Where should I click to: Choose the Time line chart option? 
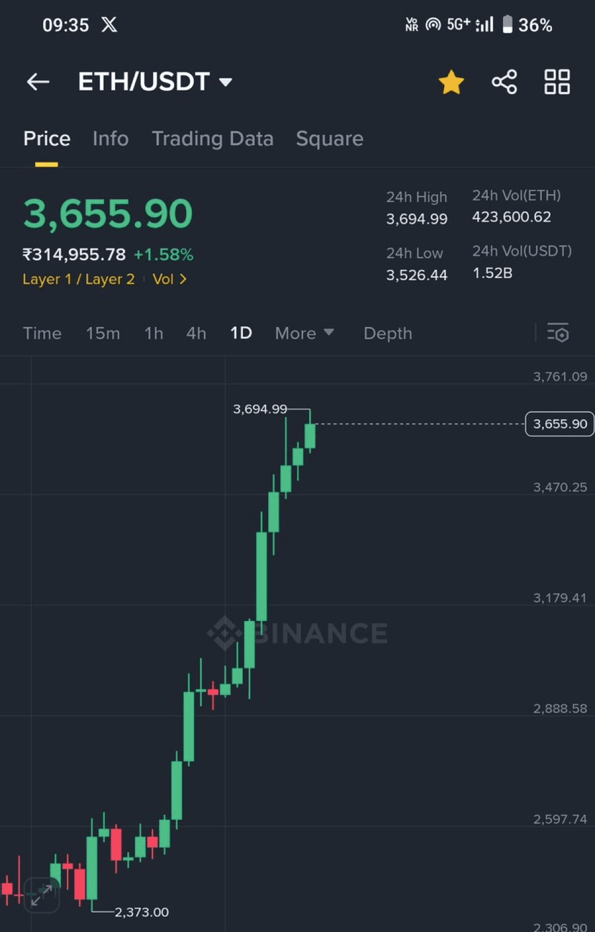point(42,333)
